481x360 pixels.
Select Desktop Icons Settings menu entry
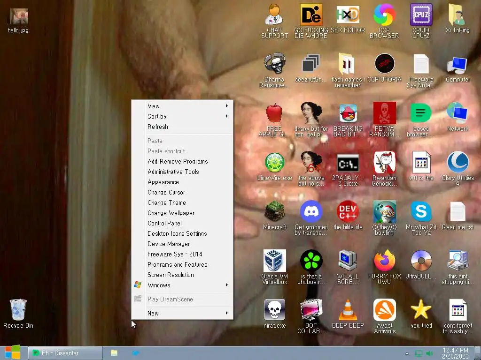pos(182,233)
